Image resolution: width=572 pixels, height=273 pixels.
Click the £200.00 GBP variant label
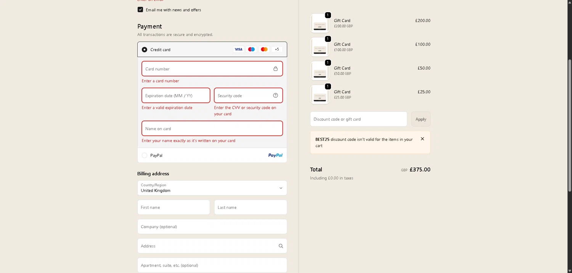343,26
